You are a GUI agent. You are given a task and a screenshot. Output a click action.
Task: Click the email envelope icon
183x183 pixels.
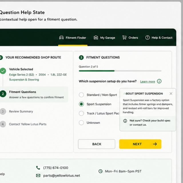[38, 176]
